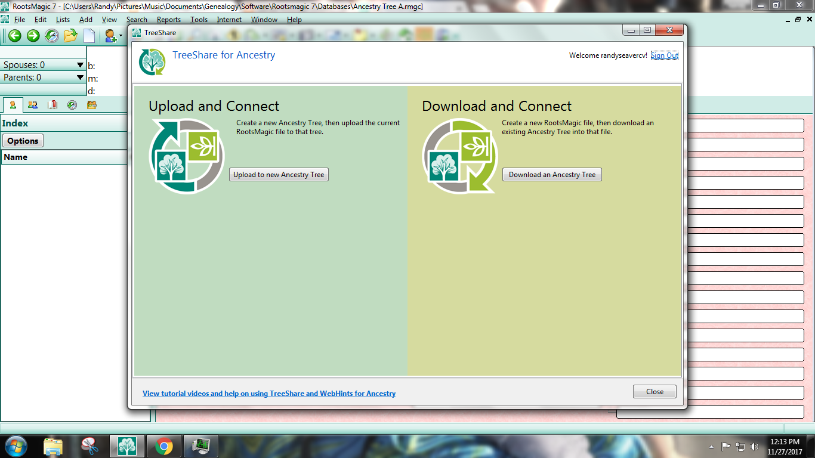Expand the Parents: 0 dropdown
Screen dimensions: 815x458
point(80,78)
